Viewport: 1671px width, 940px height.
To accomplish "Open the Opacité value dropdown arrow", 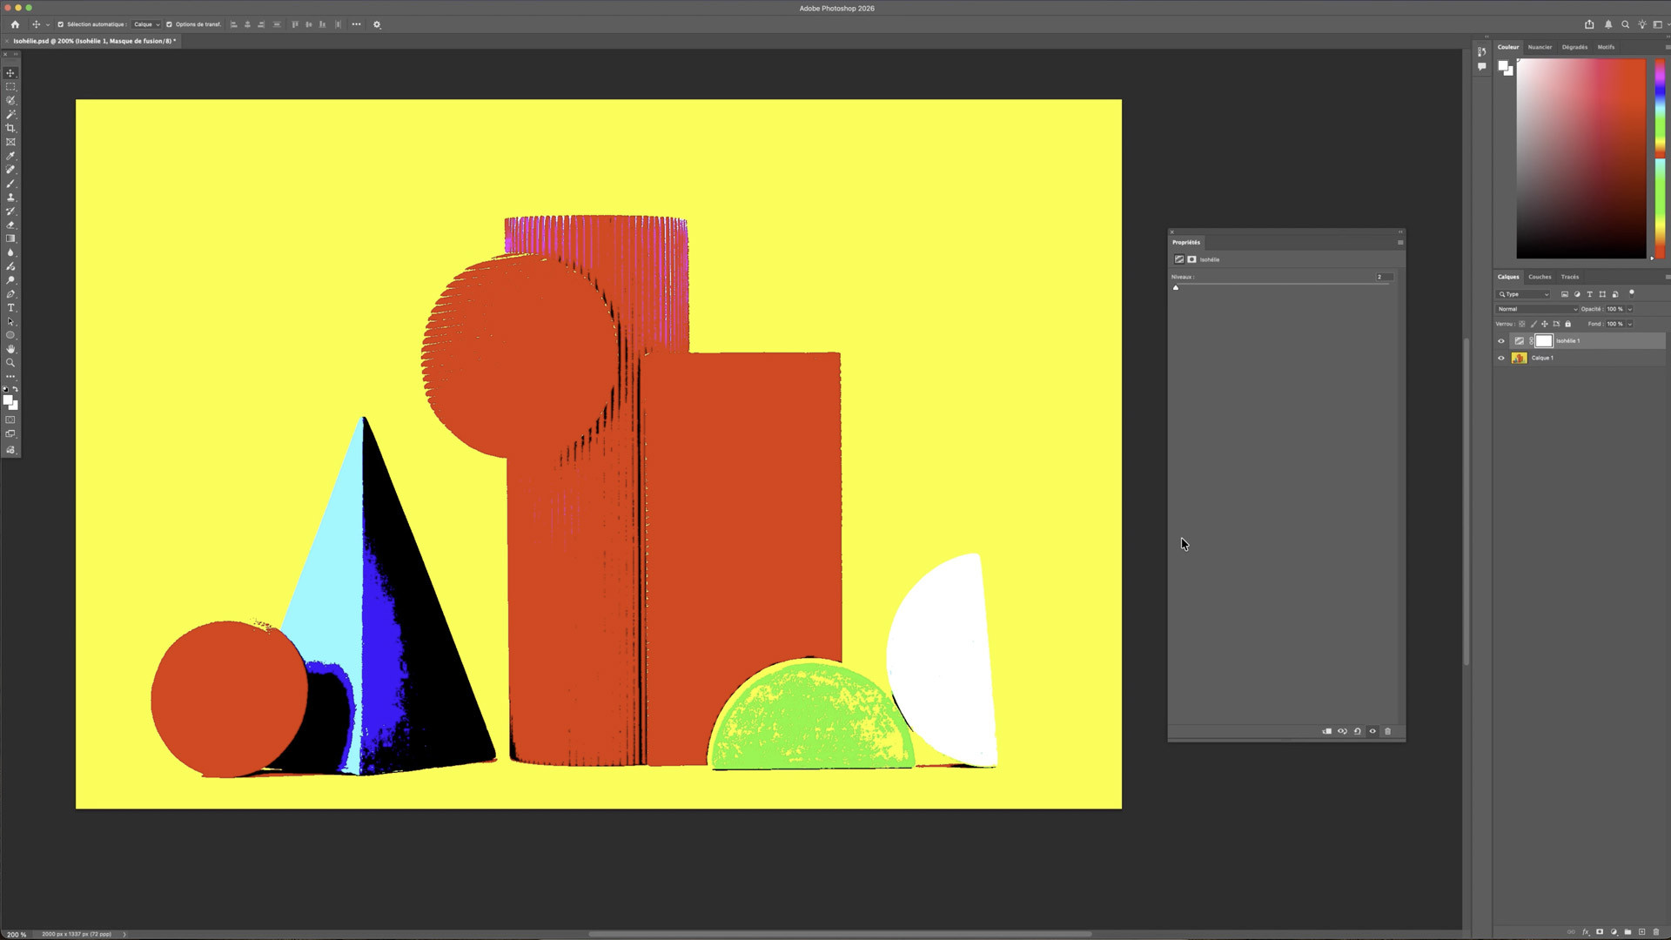I will click(x=1629, y=309).
